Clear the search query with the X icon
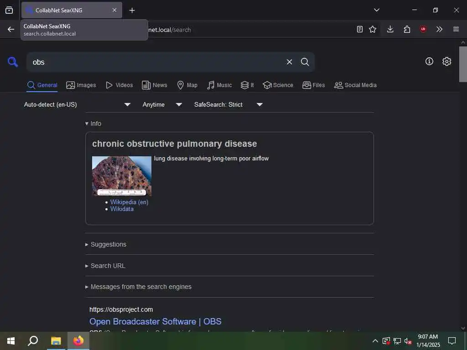Viewport: 467px width, 350px height. point(289,62)
